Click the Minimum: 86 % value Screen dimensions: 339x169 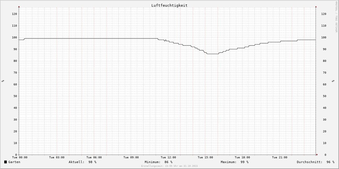click(158, 162)
